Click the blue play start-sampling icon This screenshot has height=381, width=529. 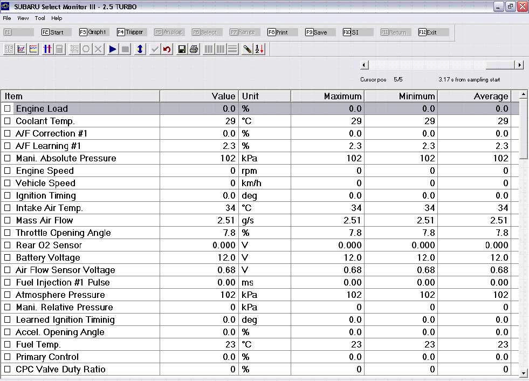click(x=113, y=49)
